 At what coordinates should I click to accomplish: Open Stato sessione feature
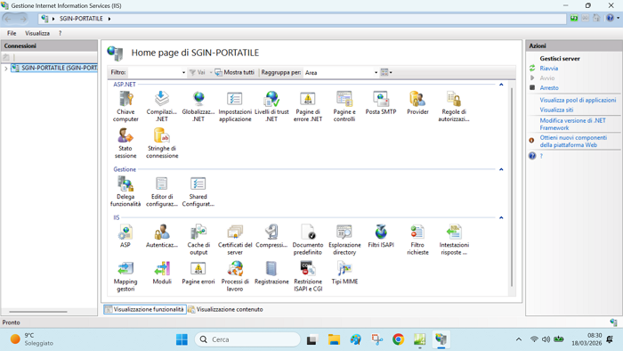coord(125,143)
